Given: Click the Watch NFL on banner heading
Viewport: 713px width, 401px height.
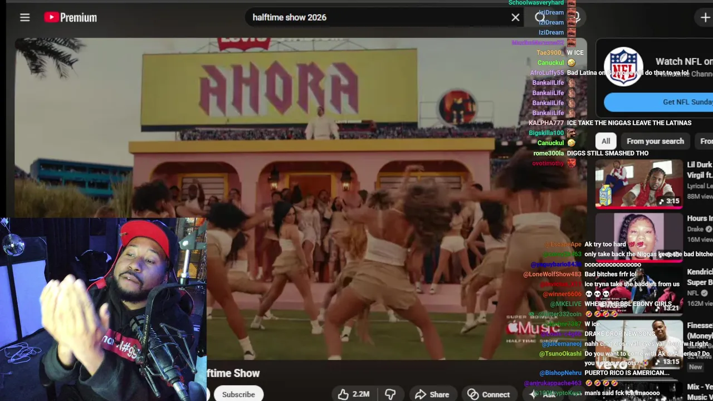Looking at the screenshot, I should (684, 62).
